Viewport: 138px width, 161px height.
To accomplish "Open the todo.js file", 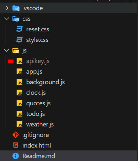I will point(35,114).
